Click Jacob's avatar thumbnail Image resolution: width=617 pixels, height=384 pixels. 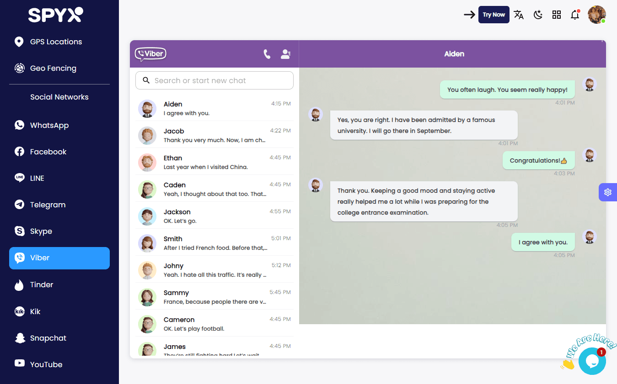point(147,136)
